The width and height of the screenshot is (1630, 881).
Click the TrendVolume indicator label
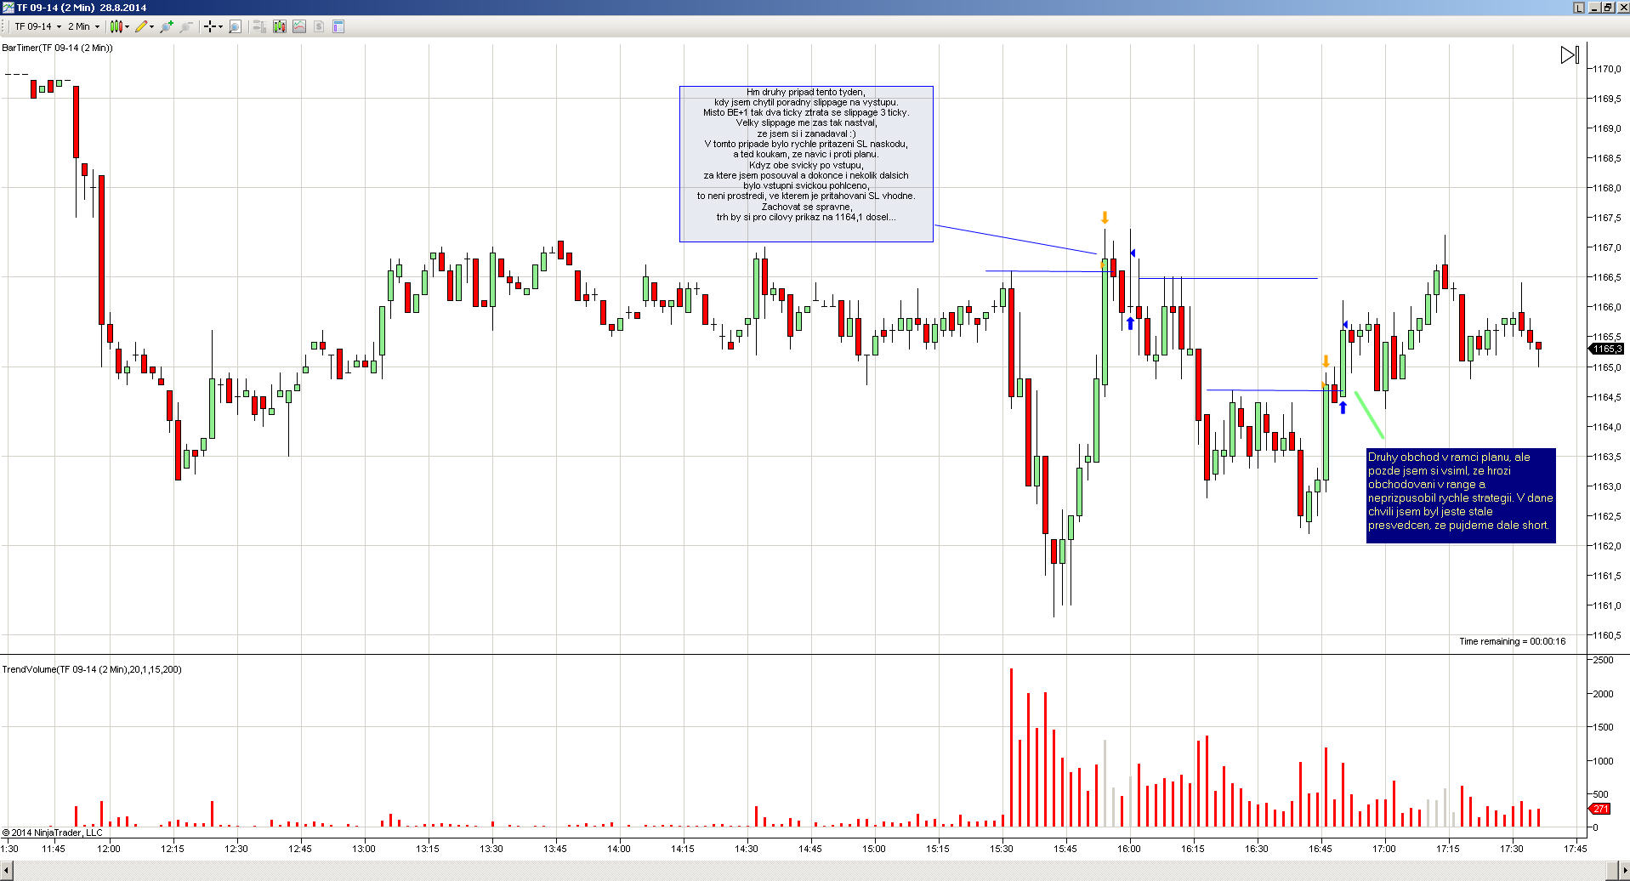pos(92,669)
